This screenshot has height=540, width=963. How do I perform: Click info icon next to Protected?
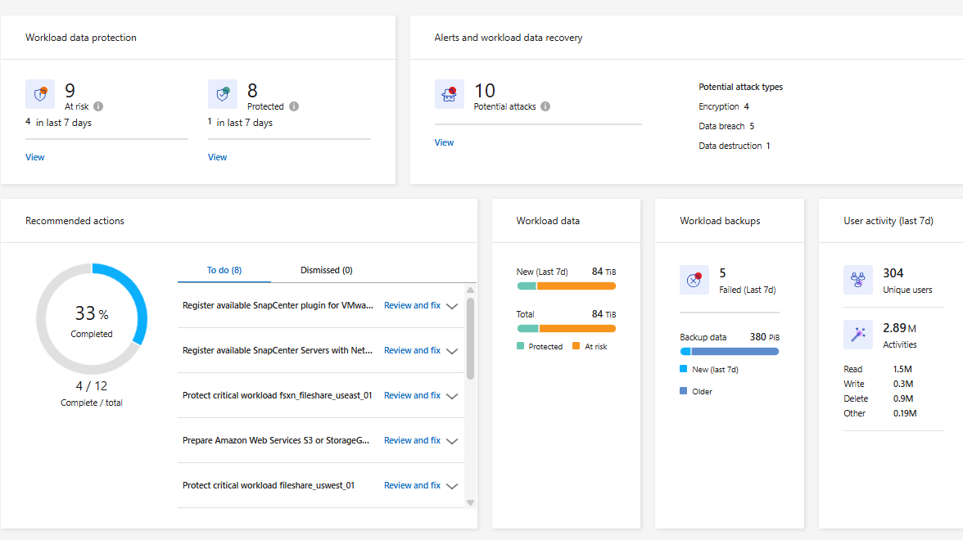pyautogui.click(x=294, y=106)
